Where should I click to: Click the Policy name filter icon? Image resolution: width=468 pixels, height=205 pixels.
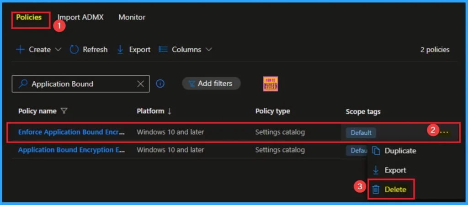click(x=64, y=111)
